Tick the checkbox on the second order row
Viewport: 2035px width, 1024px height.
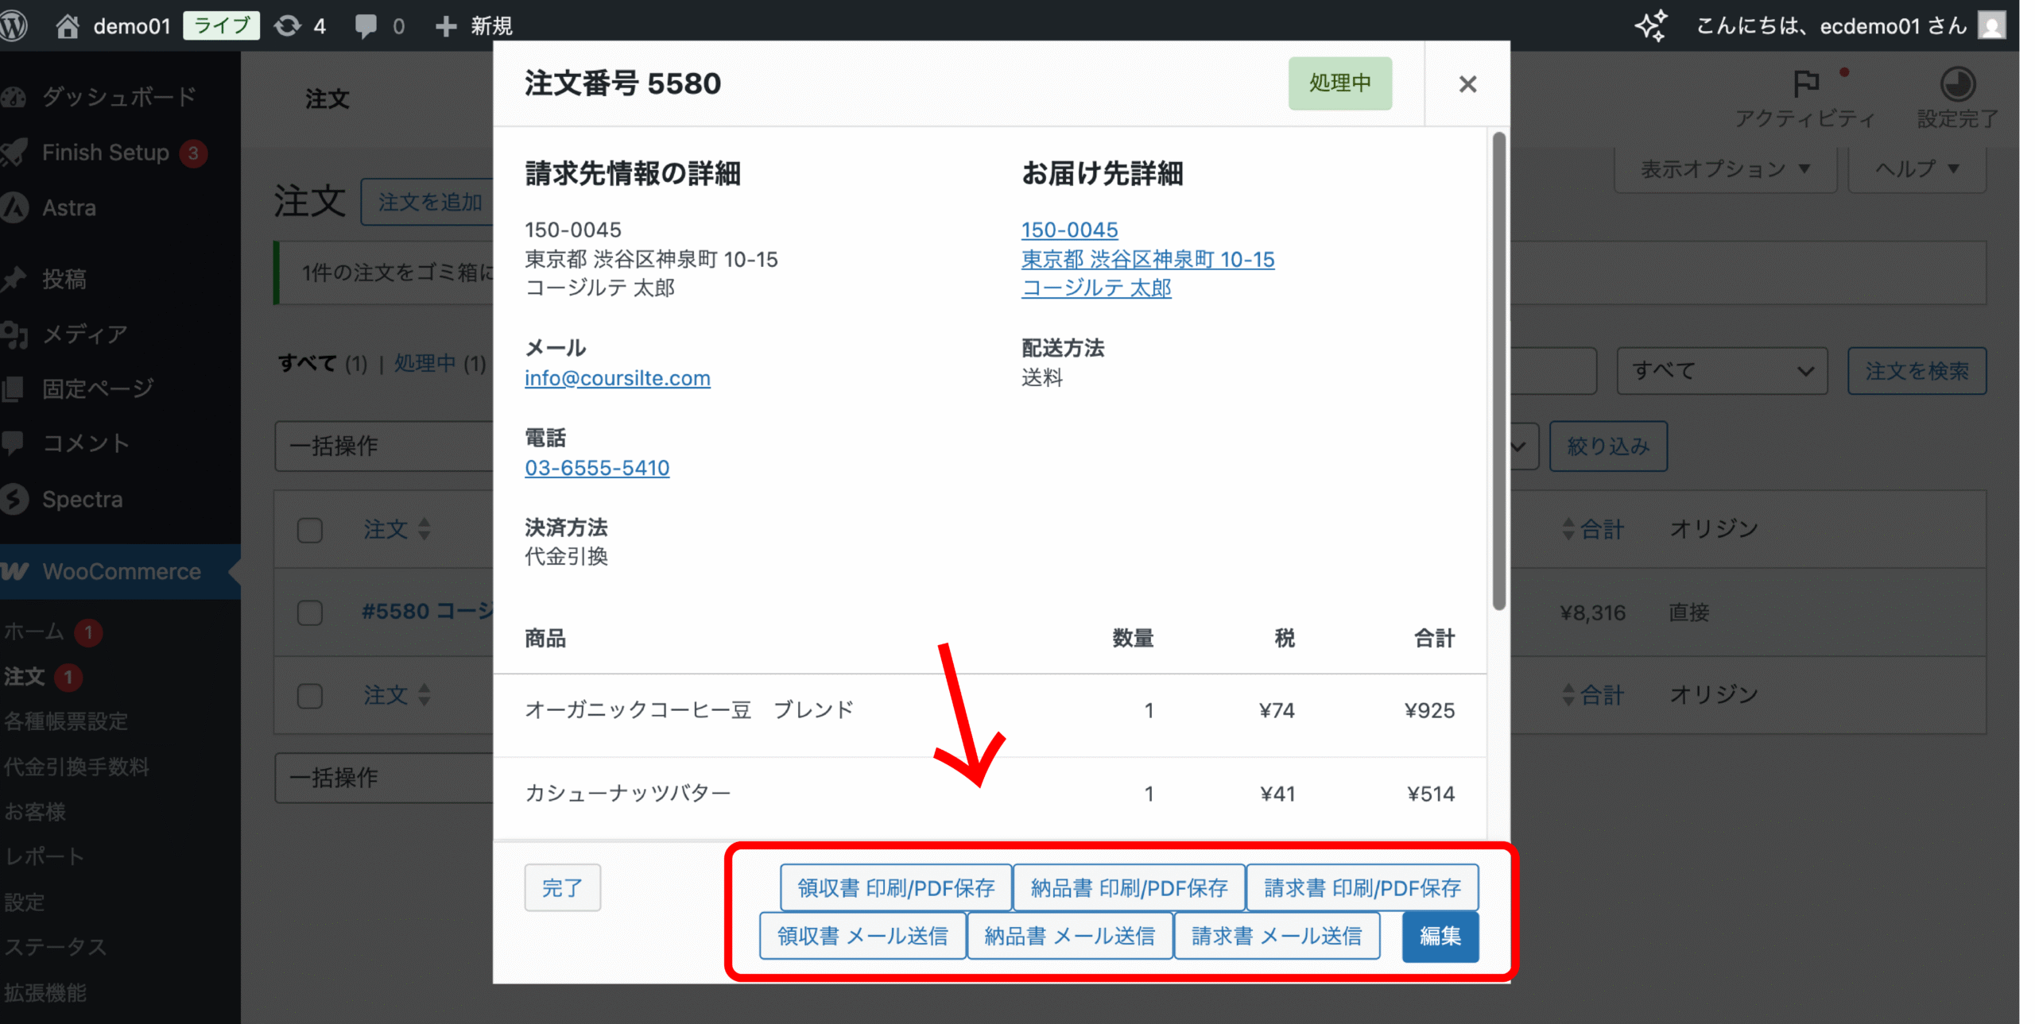point(310,695)
